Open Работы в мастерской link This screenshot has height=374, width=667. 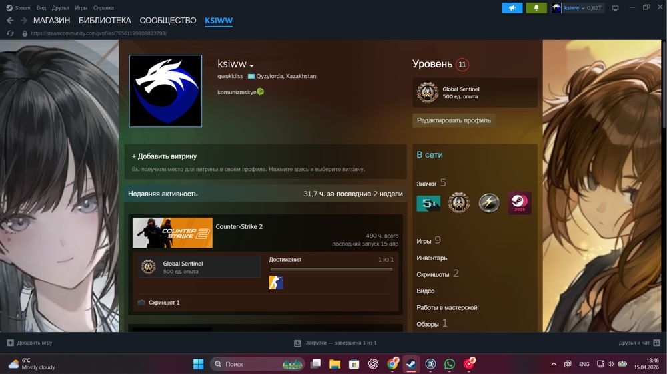pyautogui.click(x=447, y=307)
